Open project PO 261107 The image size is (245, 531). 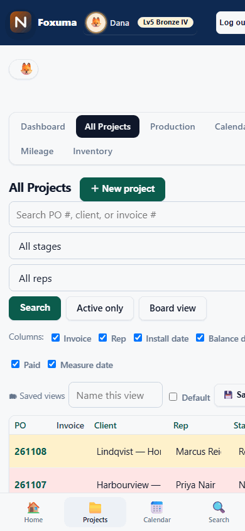click(30, 484)
